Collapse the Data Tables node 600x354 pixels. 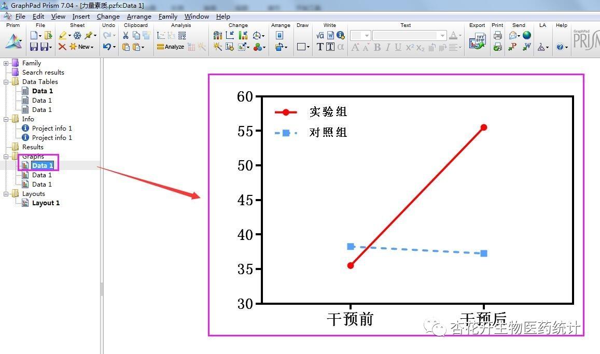(6, 81)
